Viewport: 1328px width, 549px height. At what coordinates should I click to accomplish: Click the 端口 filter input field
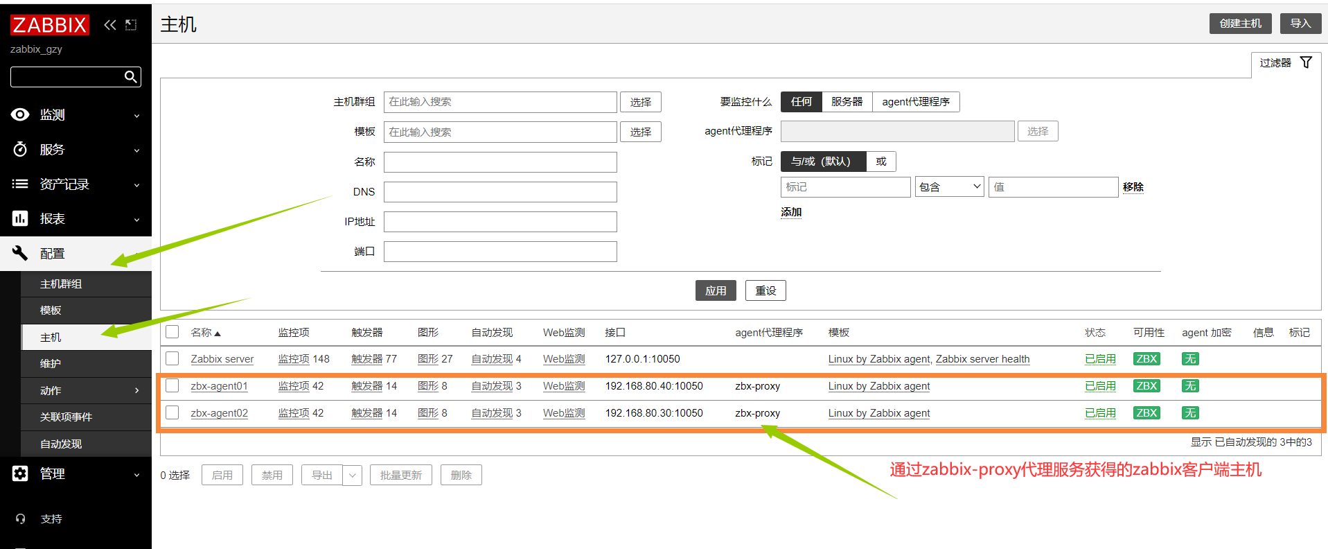click(x=500, y=252)
